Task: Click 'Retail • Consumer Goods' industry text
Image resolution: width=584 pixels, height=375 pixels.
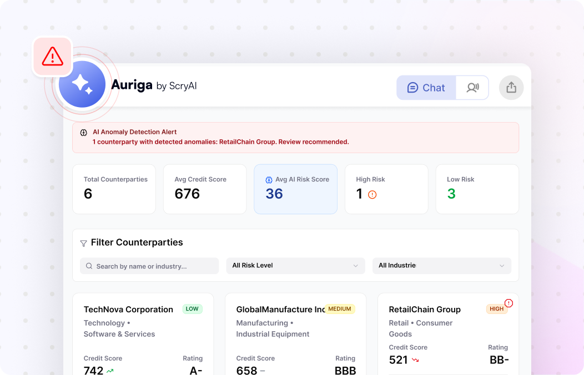Action: [420, 328]
